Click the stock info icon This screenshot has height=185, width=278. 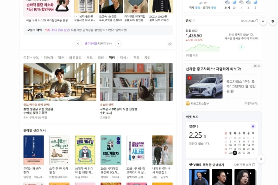[194, 21]
